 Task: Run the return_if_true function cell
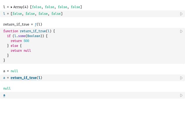coord(181,31)
